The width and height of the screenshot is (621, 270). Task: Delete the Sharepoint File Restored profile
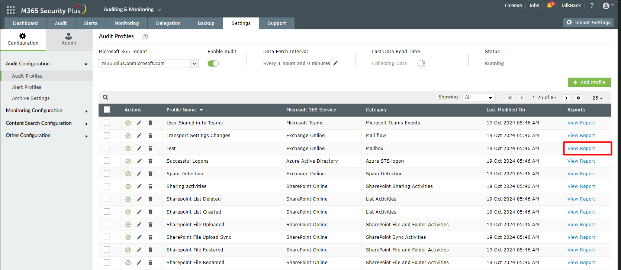151,250
